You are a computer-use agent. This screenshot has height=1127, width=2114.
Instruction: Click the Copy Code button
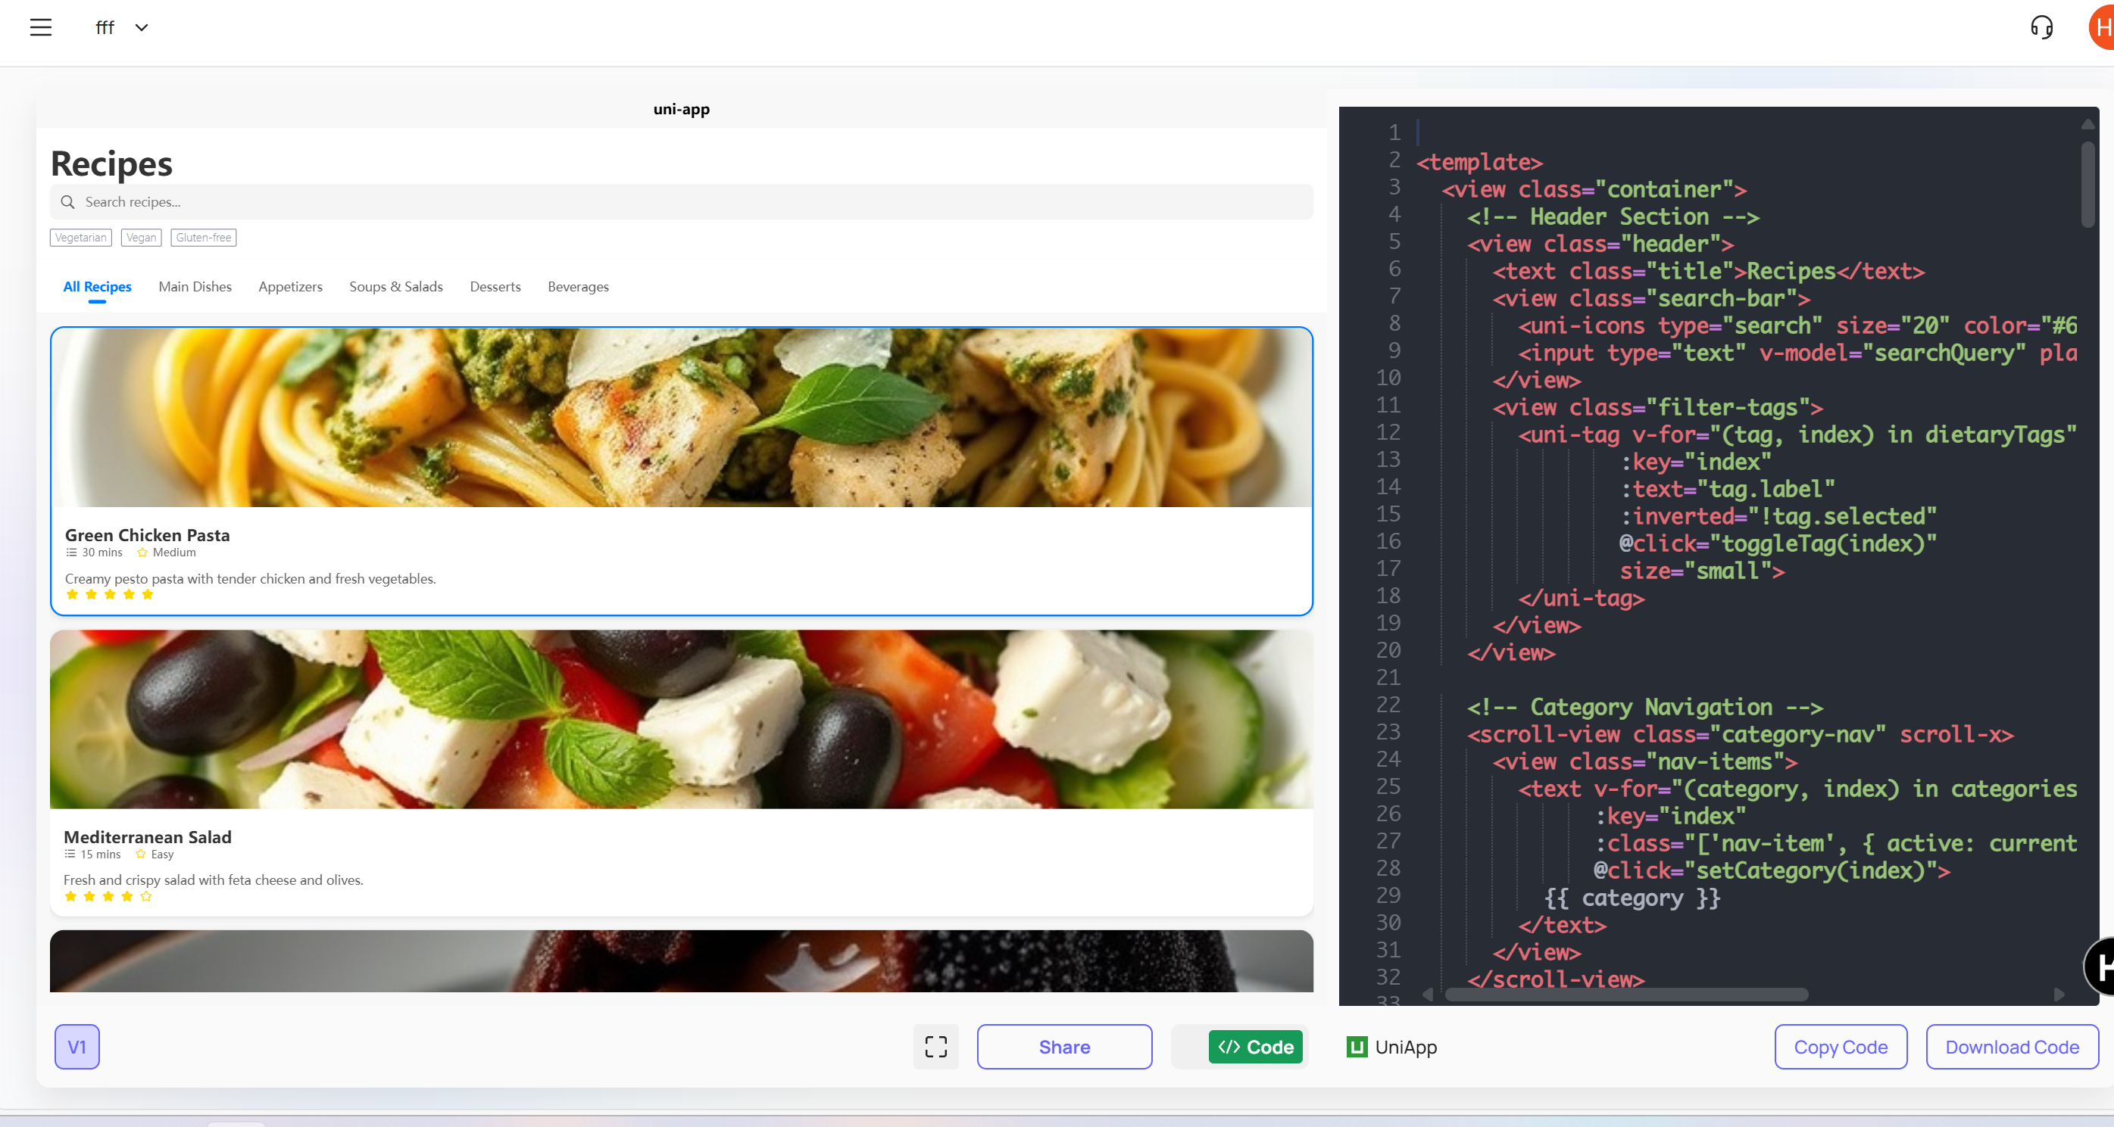[x=1840, y=1047]
